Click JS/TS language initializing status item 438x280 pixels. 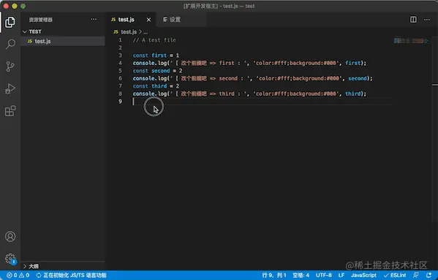click(x=72, y=276)
